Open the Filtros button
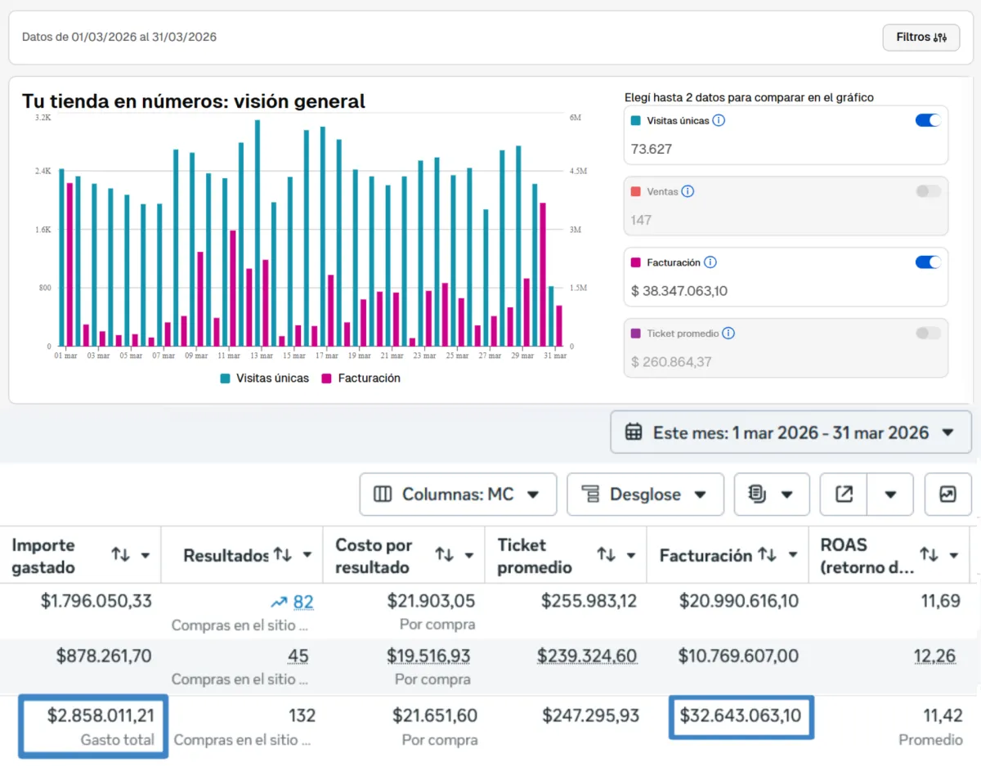This screenshot has height=766, width=981. (921, 38)
